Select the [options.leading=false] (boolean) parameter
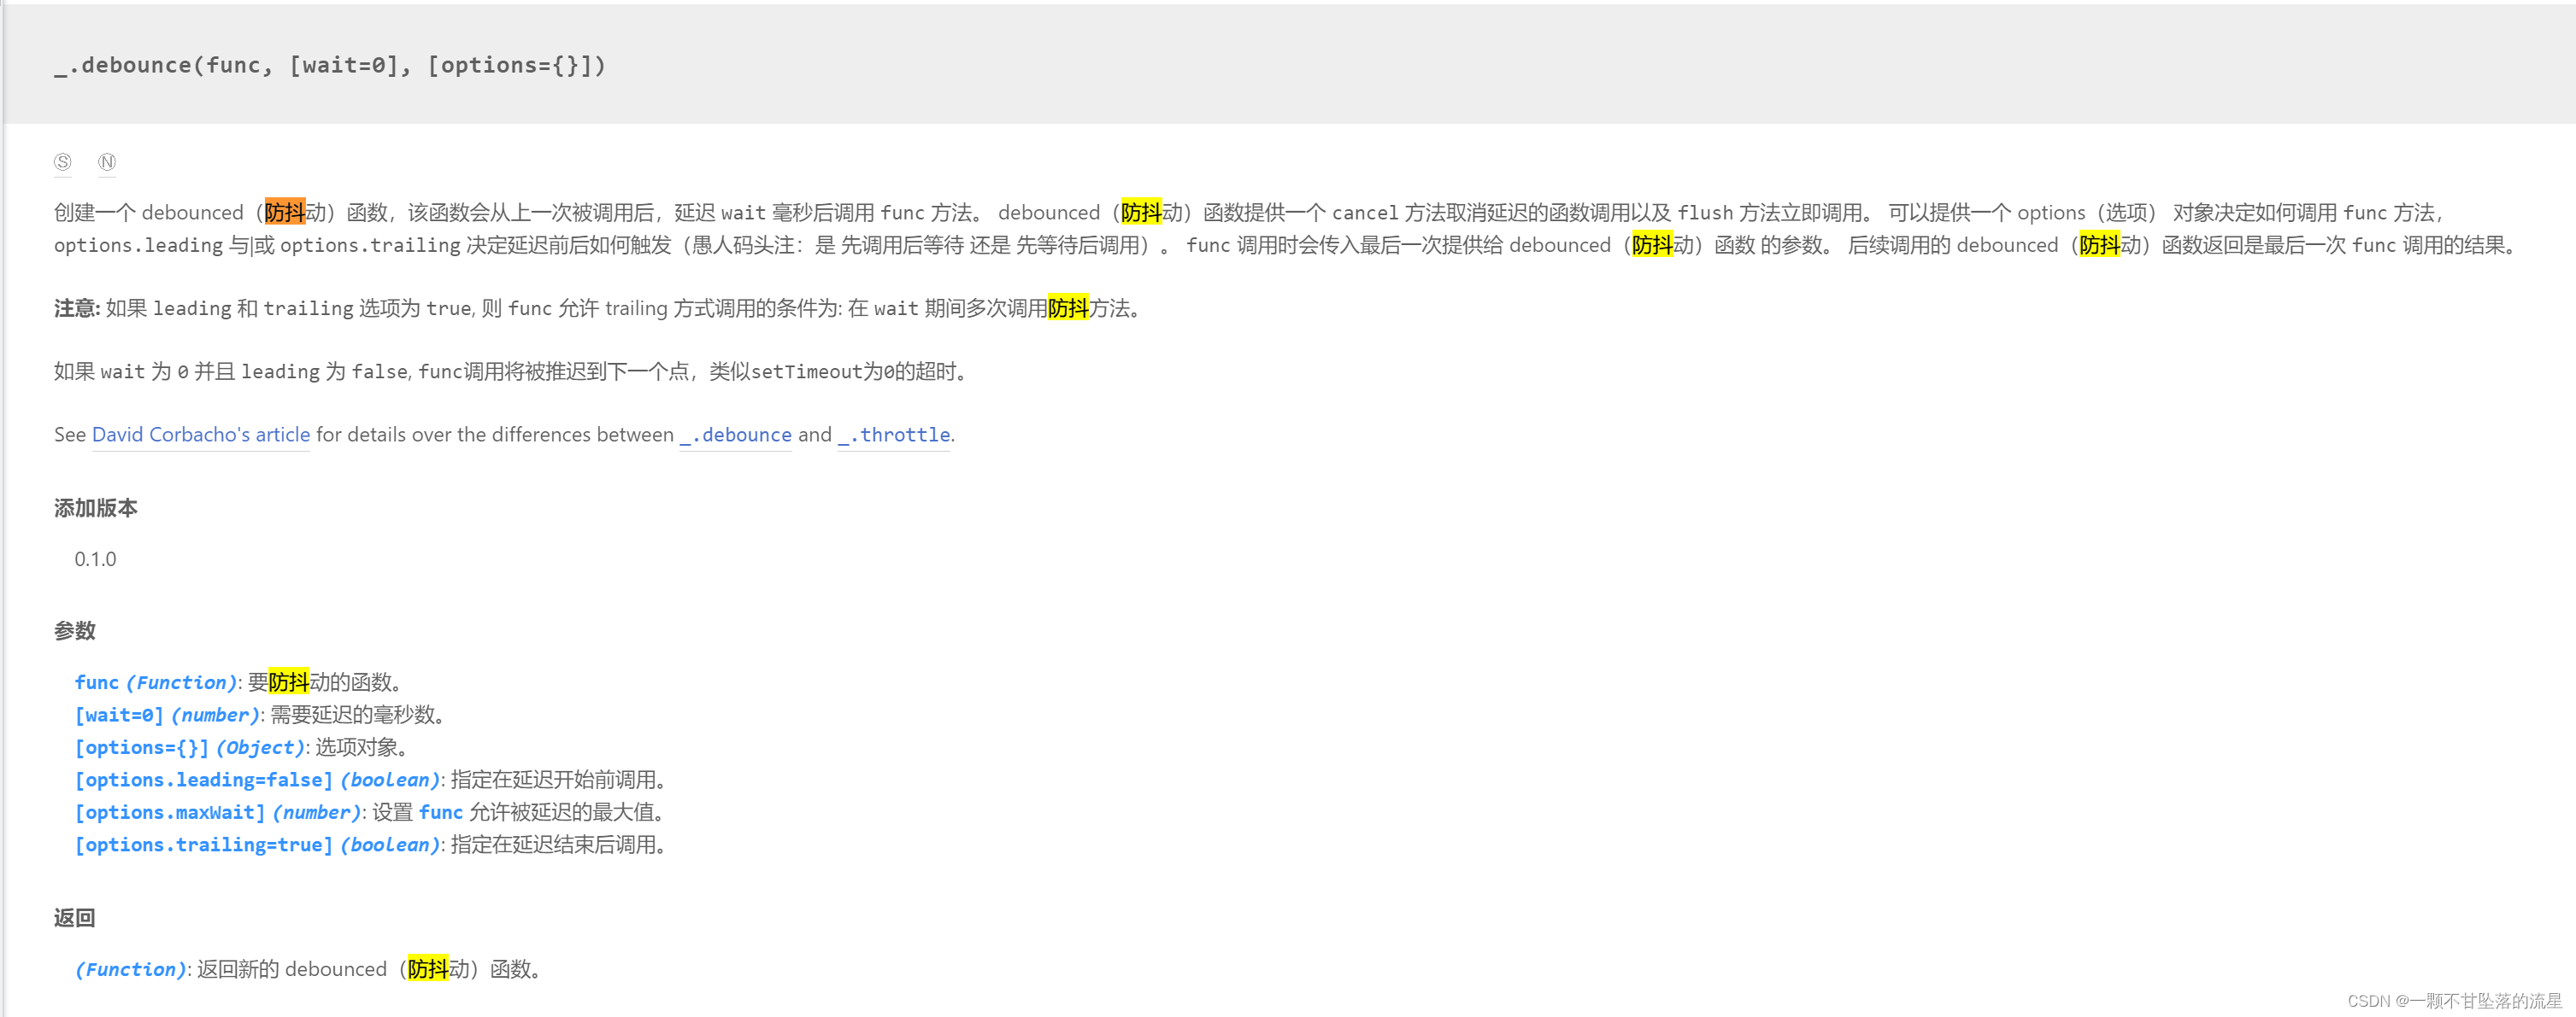This screenshot has width=2576, height=1017. [x=258, y=780]
